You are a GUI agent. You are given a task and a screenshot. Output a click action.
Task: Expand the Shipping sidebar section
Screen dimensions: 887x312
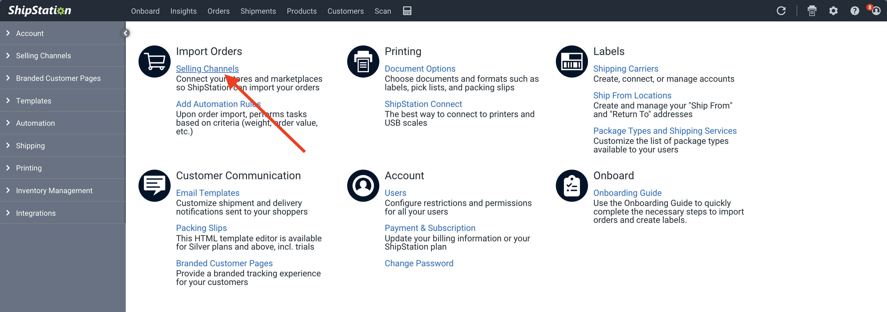tap(63, 145)
